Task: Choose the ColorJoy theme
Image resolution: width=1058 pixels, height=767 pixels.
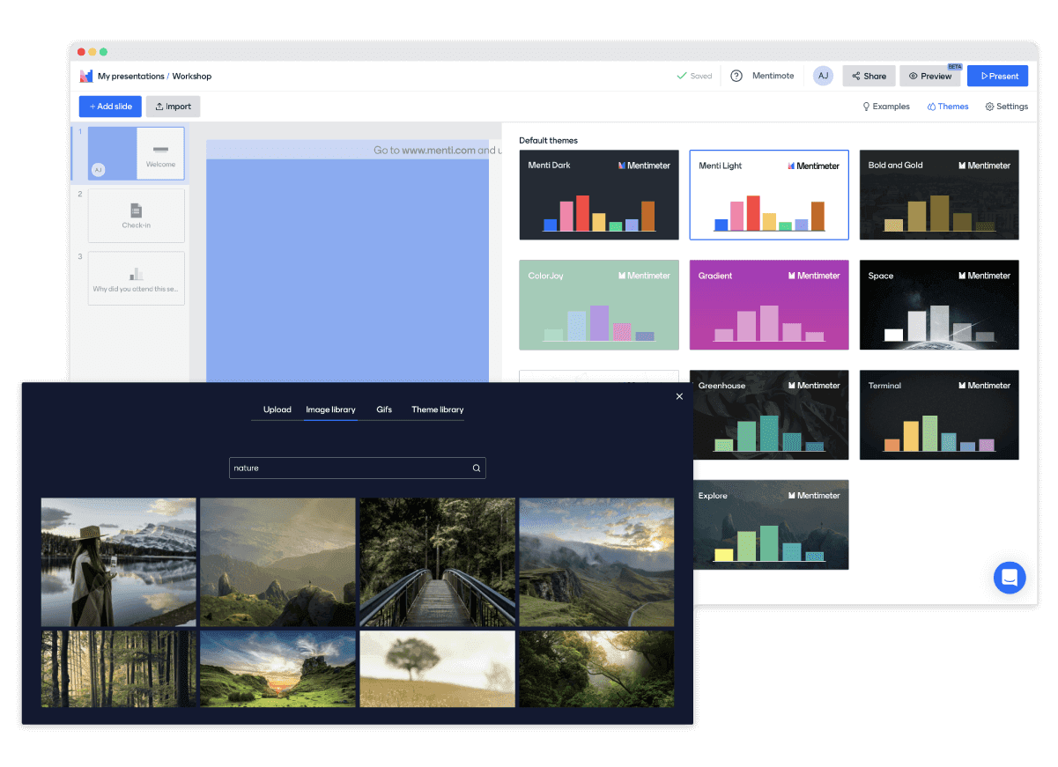Action: (x=599, y=305)
